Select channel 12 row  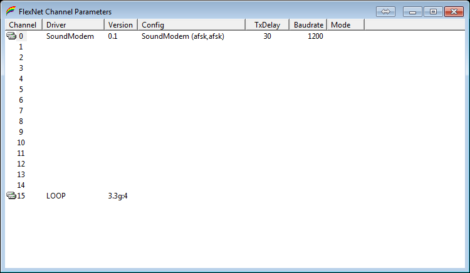(21, 164)
